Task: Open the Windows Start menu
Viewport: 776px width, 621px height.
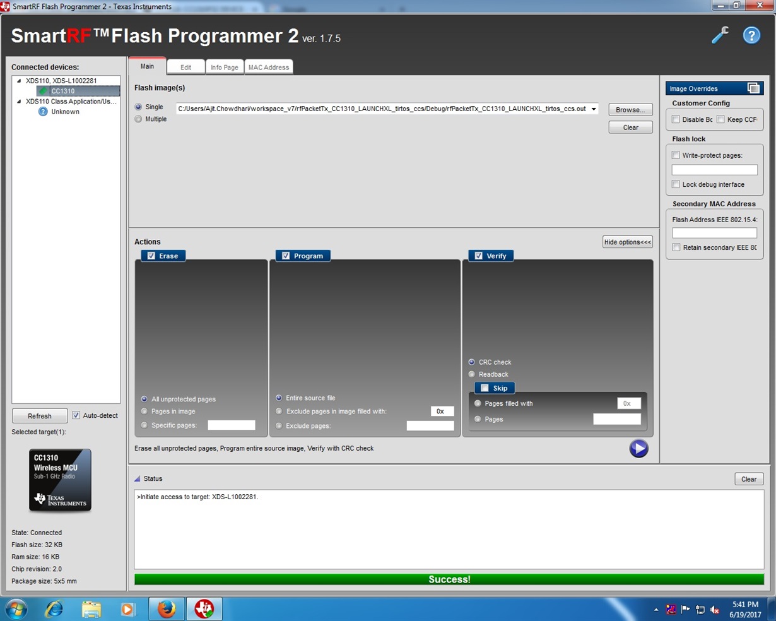Action: 15,609
